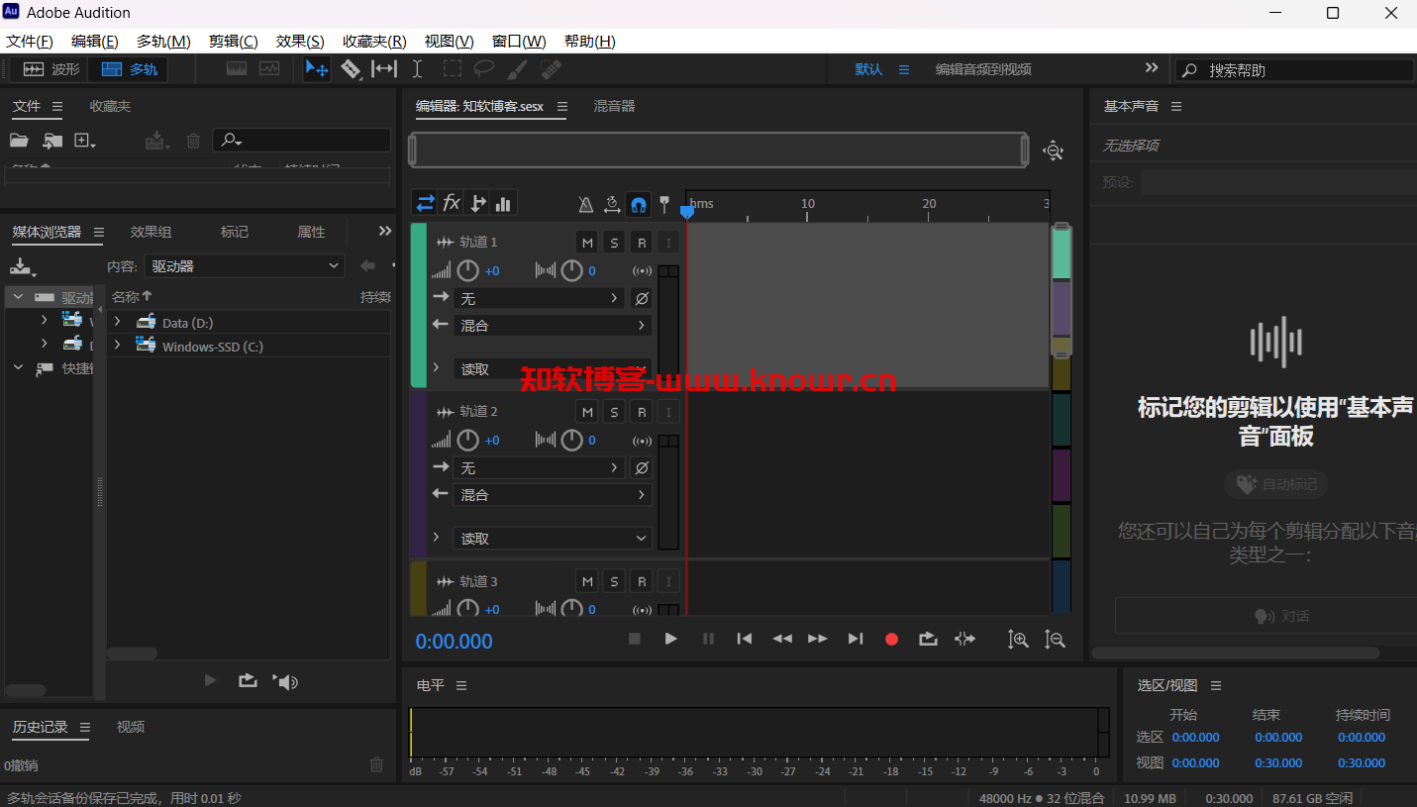The image size is (1417, 807).
Task: Open media browser shortcuts download icon
Action: [x=22, y=266]
